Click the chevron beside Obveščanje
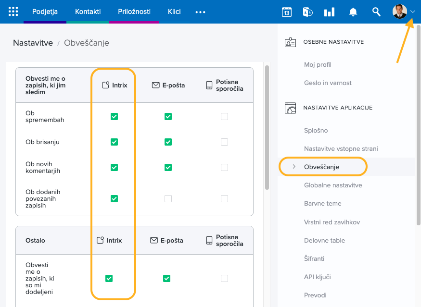The image size is (421, 307). tap(293, 167)
